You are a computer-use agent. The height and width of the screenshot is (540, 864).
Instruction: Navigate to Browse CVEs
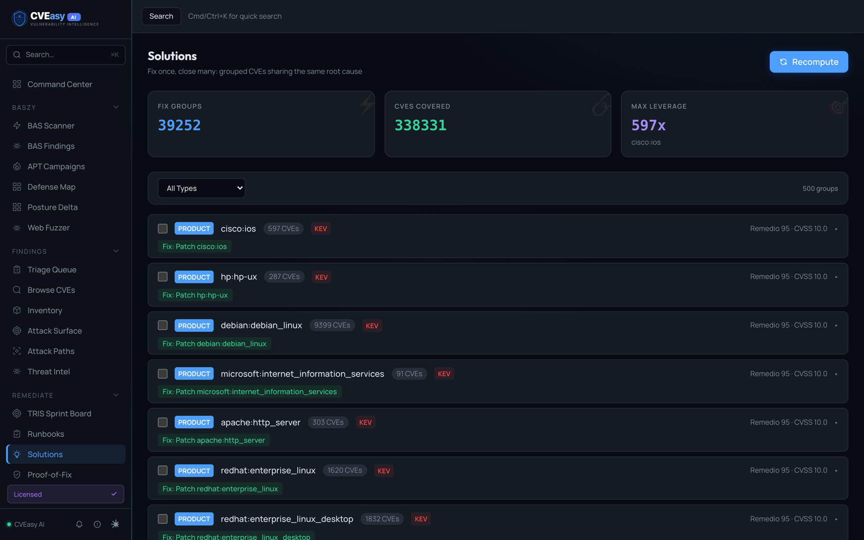coord(66,290)
